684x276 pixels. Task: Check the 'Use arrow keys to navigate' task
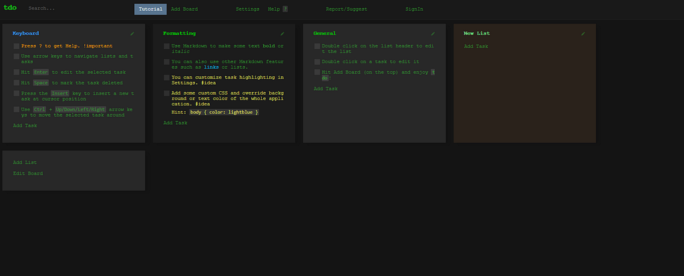point(16,57)
